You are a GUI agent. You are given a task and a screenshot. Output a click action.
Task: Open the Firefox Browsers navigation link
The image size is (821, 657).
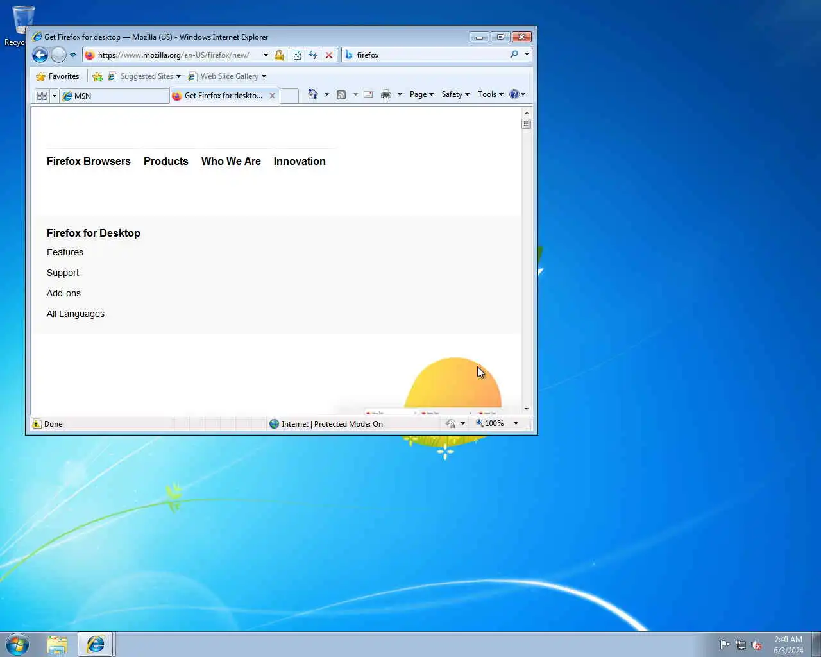(x=89, y=162)
